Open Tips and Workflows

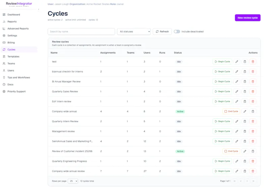[19, 78]
